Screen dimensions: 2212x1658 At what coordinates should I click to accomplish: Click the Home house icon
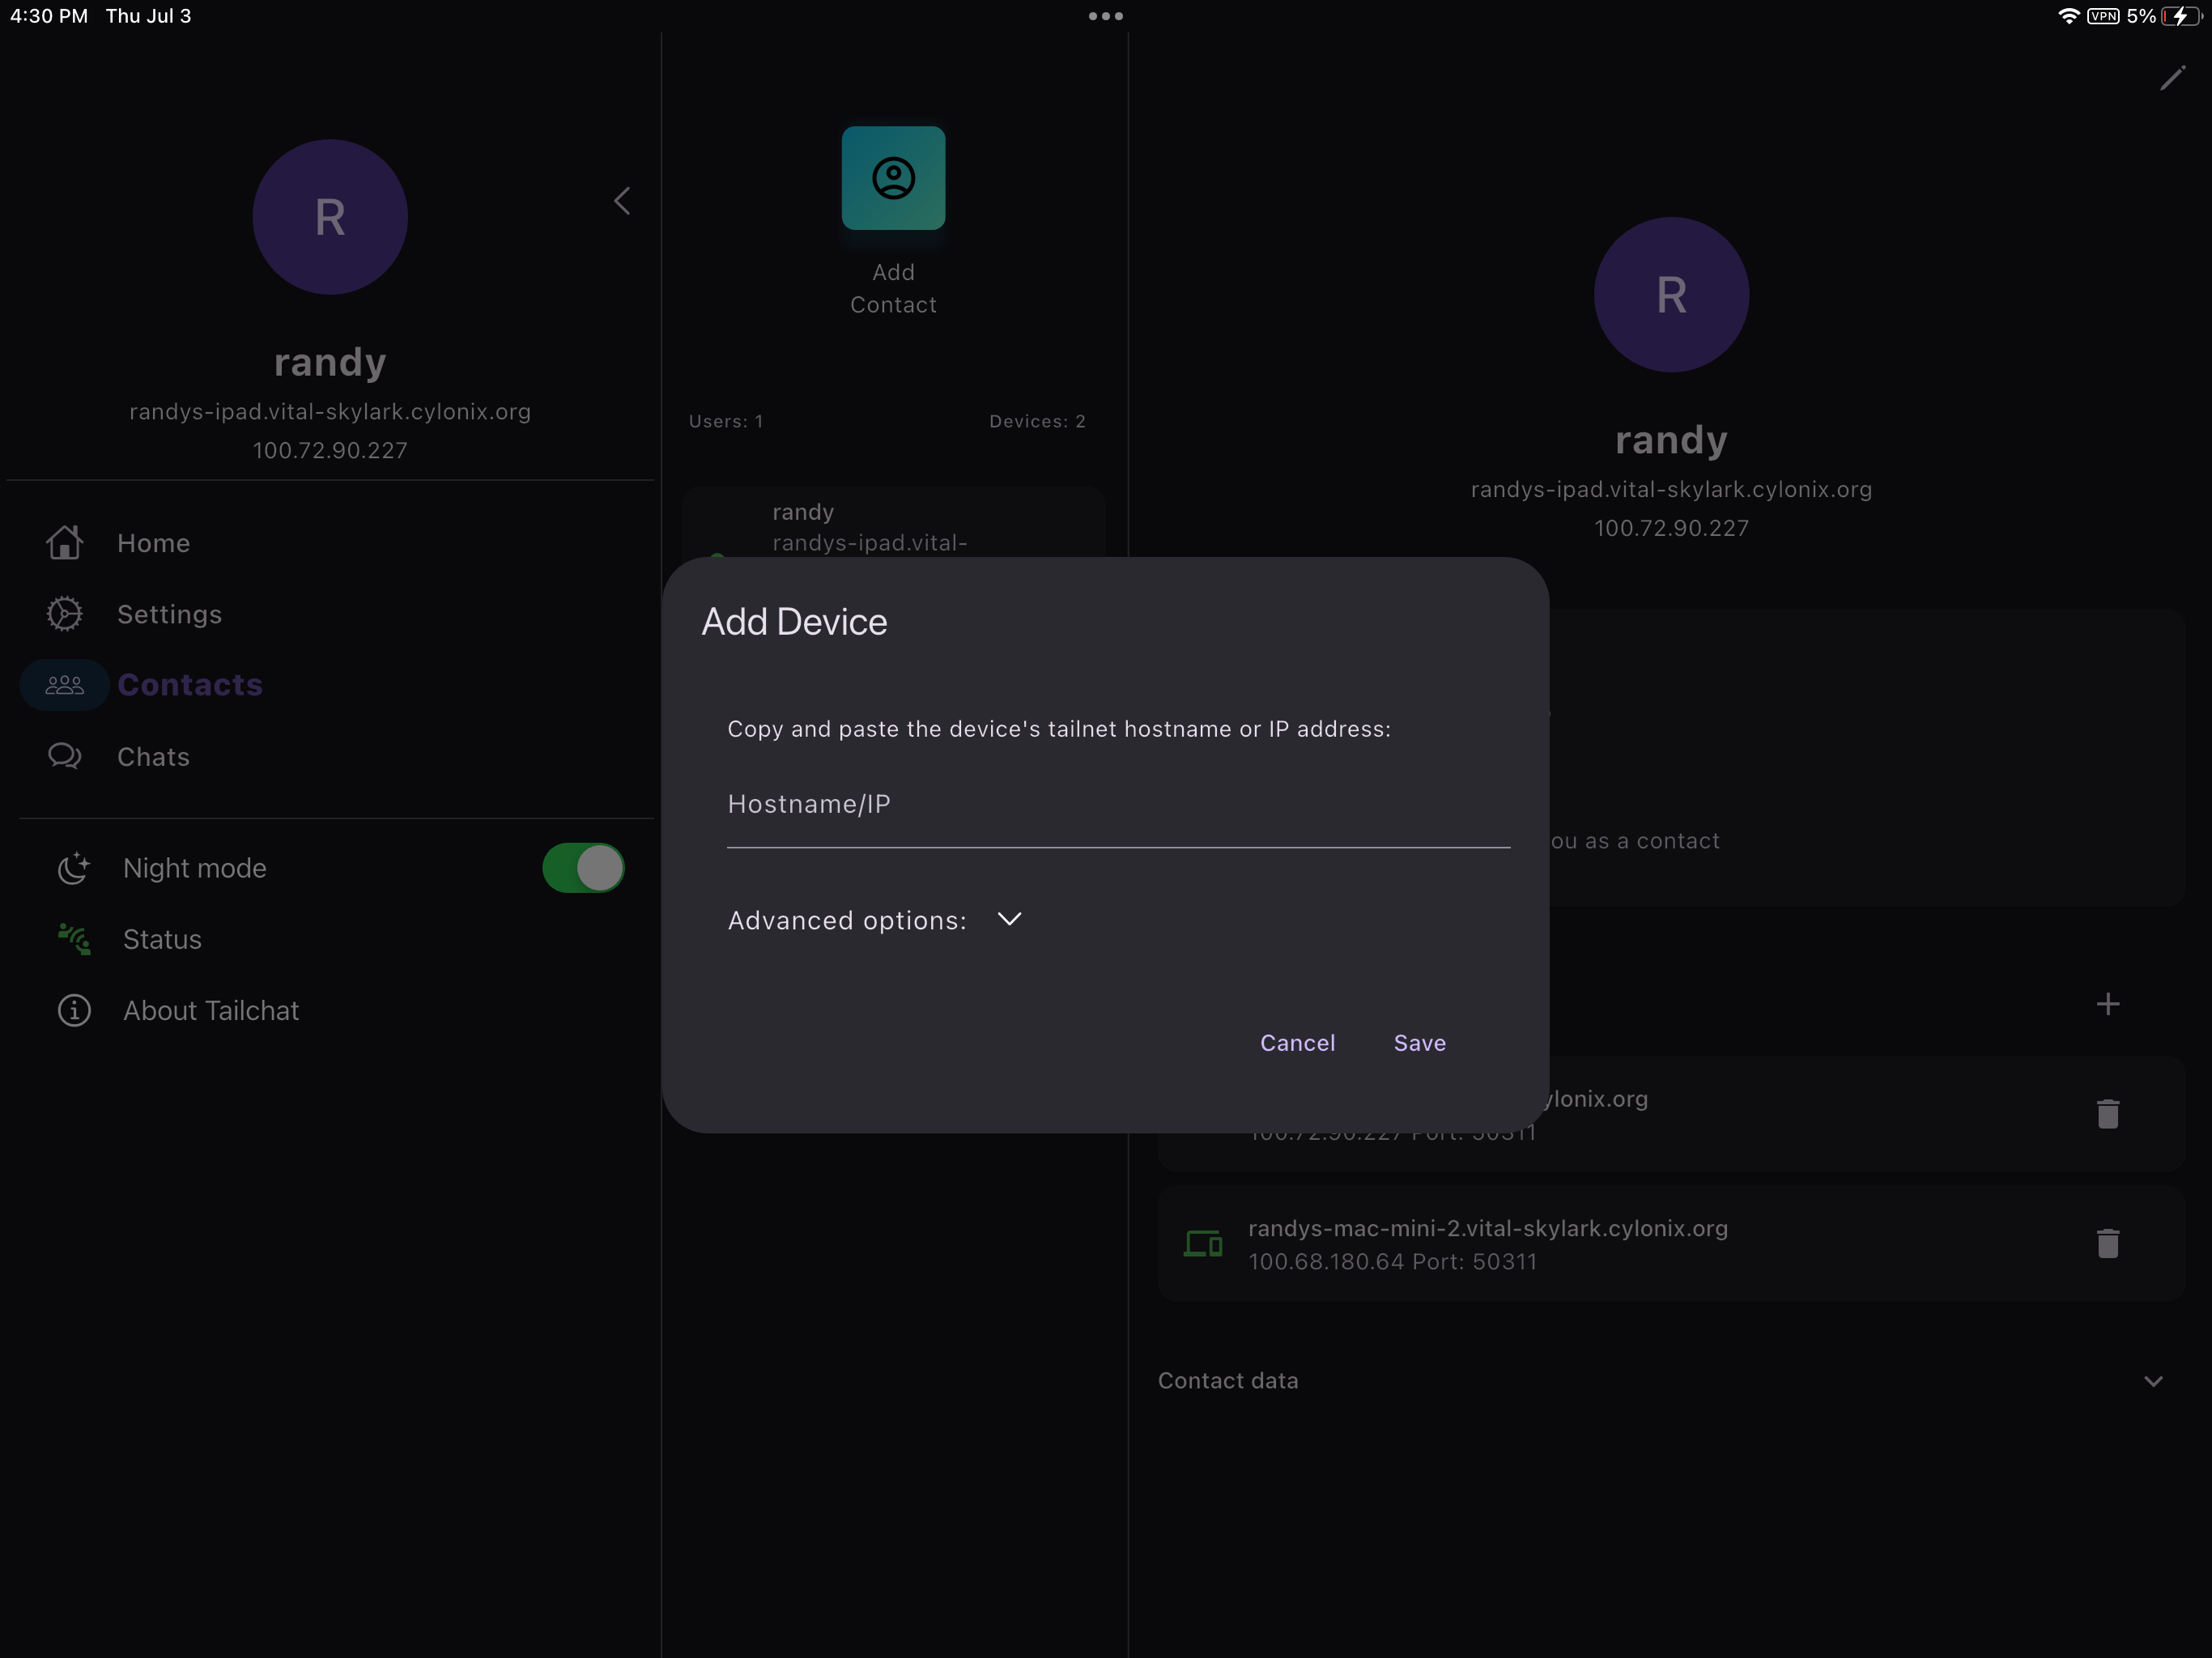pyautogui.click(x=65, y=543)
